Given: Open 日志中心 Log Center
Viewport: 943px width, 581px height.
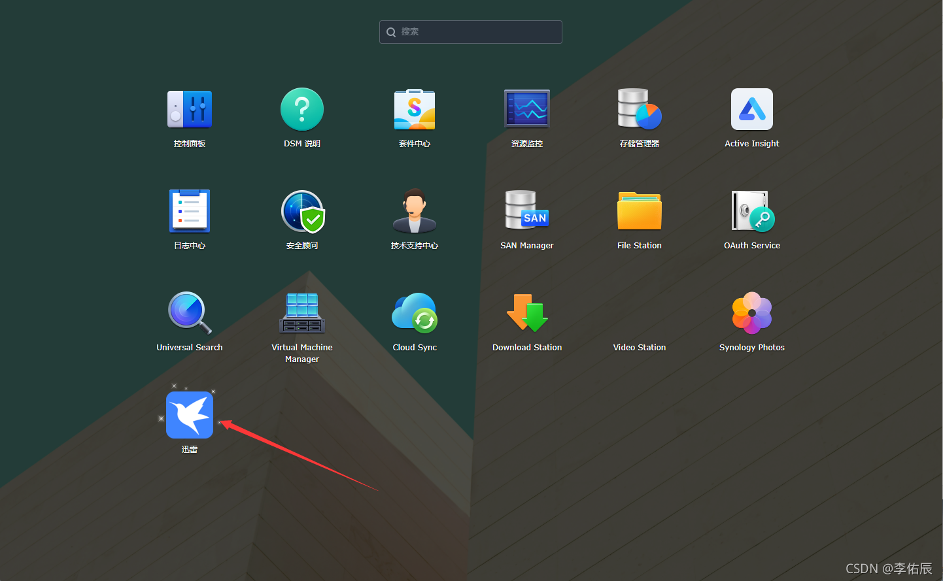Looking at the screenshot, I should (x=190, y=211).
